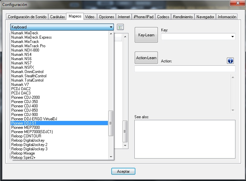
Task: Select Numark MixDeck Express entry
Action: coord(59,37)
